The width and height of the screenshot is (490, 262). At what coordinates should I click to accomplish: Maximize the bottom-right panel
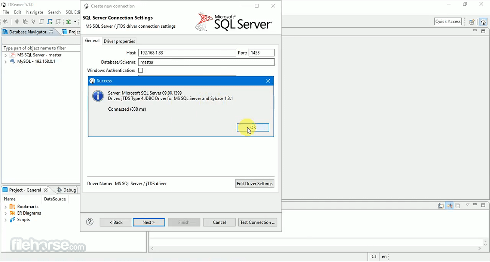(x=483, y=205)
